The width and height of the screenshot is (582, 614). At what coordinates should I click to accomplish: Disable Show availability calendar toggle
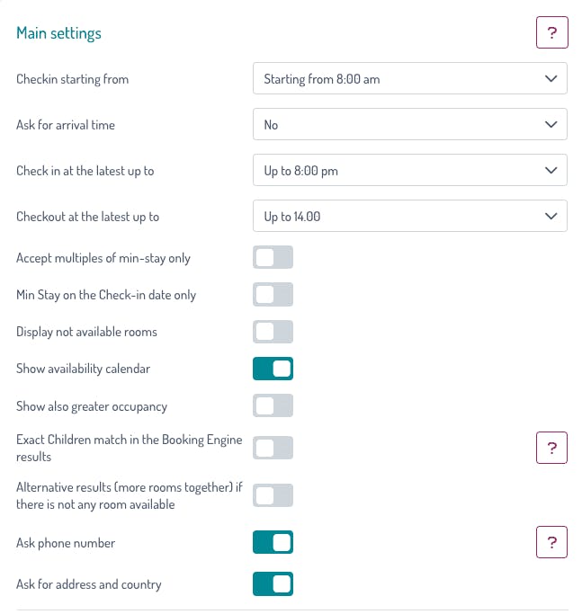273,369
